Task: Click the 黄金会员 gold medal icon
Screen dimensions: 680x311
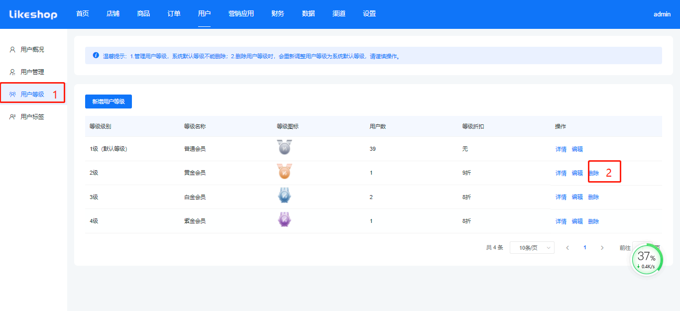Action: tap(284, 172)
